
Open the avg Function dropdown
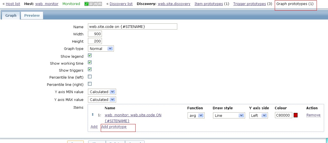pyautogui.click(x=196, y=115)
